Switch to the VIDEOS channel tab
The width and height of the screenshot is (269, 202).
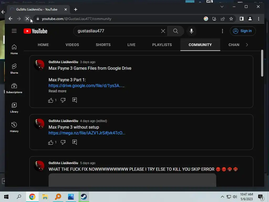tap(72, 45)
